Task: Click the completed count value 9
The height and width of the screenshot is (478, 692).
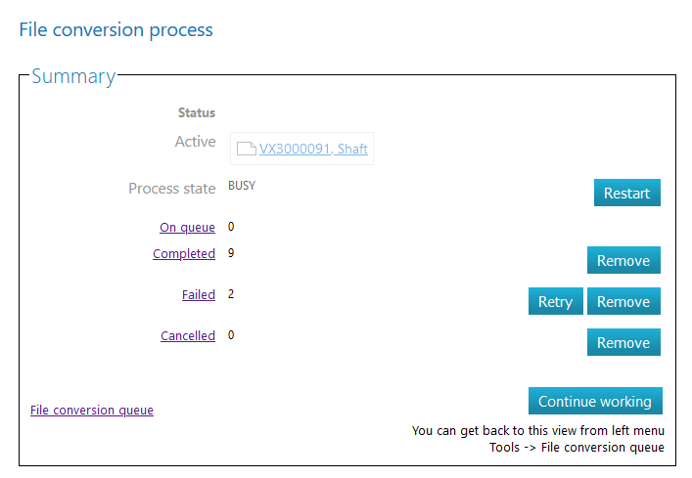Action: [231, 253]
